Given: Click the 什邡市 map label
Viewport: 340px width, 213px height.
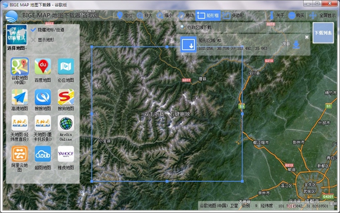Looking at the screenshot, I should pyautogui.click(x=324, y=123).
